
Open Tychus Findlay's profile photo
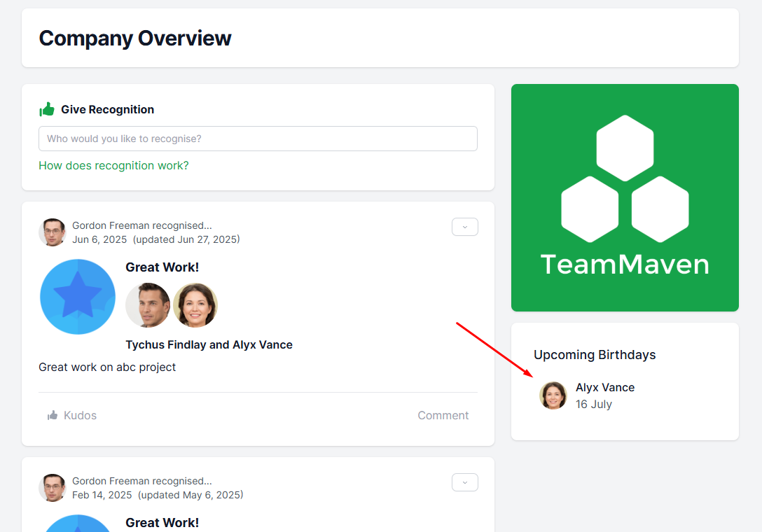point(148,305)
